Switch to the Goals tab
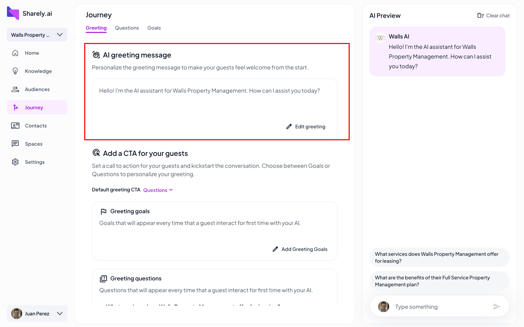 tap(154, 28)
